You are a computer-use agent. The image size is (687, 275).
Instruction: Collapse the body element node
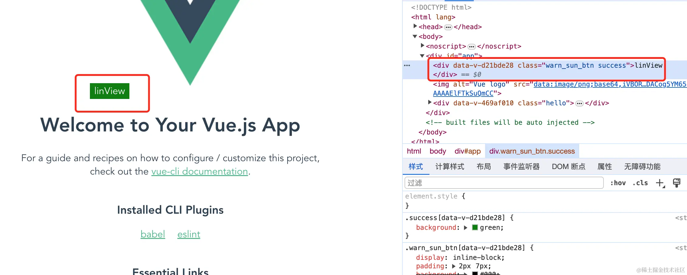click(415, 36)
